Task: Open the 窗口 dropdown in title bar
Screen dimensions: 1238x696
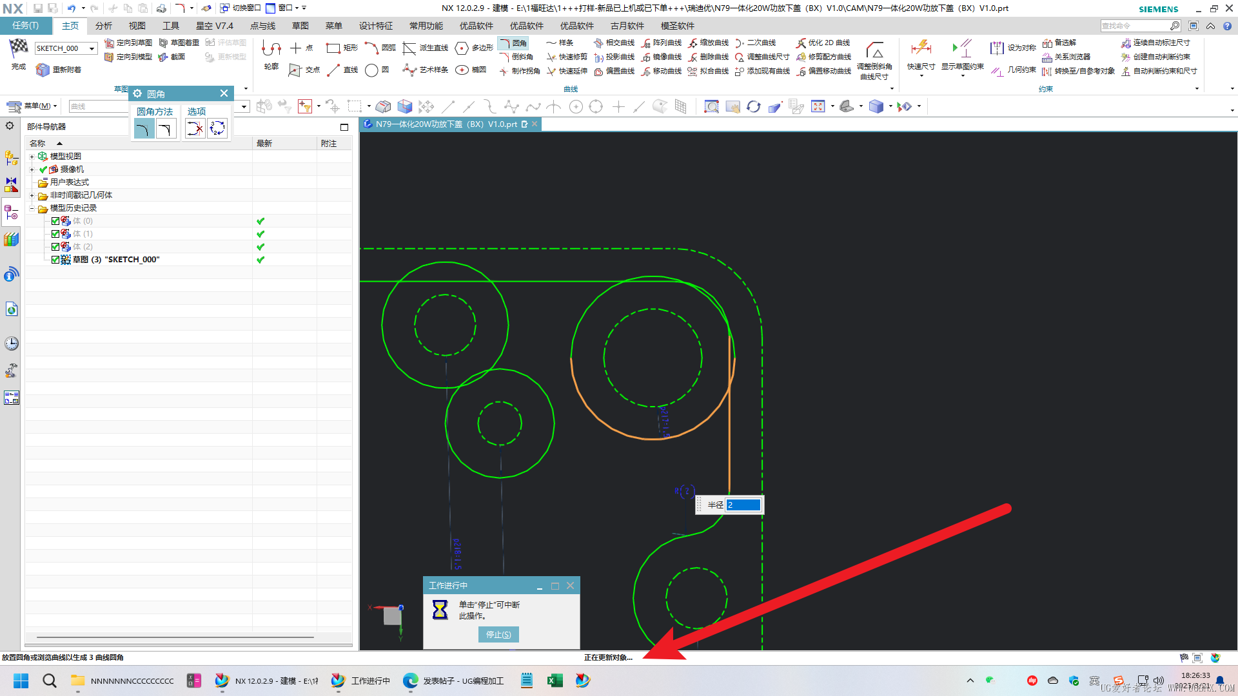Action: click(287, 8)
